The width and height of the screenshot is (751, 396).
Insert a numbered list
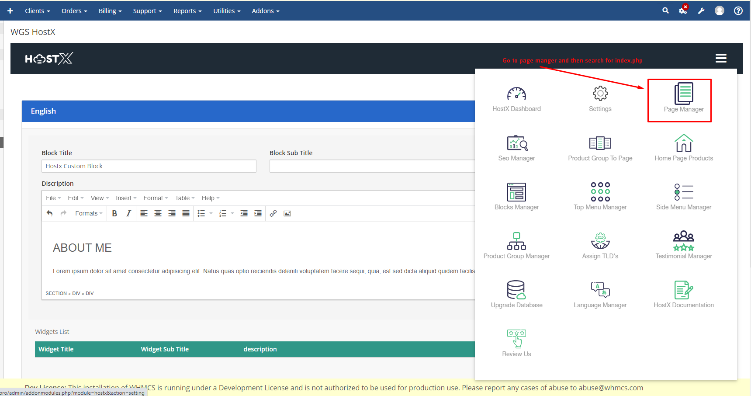pos(223,213)
